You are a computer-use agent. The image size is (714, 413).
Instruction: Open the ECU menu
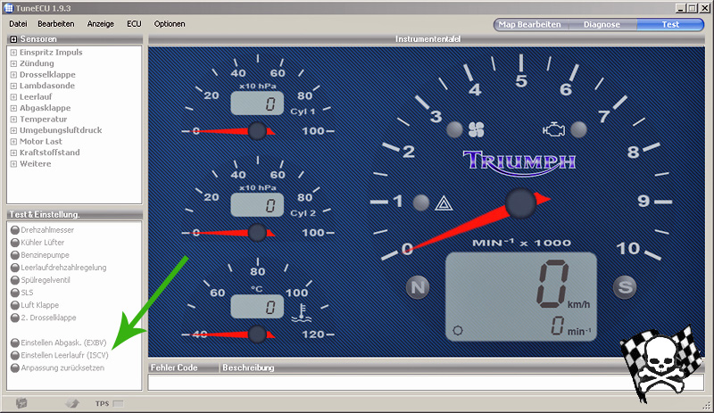point(134,24)
